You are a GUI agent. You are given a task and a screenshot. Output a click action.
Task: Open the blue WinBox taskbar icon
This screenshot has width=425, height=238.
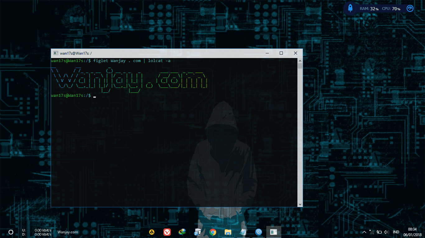[x=259, y=232]
